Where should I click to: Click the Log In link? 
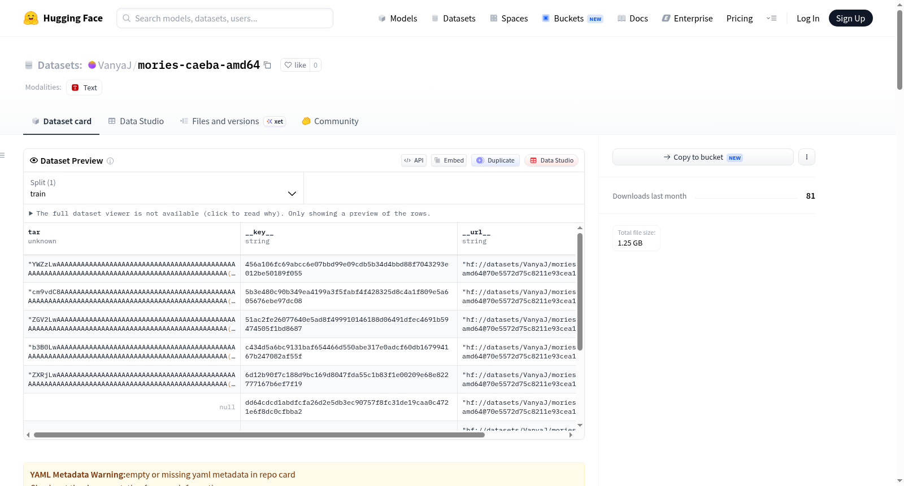coord(808,18)
